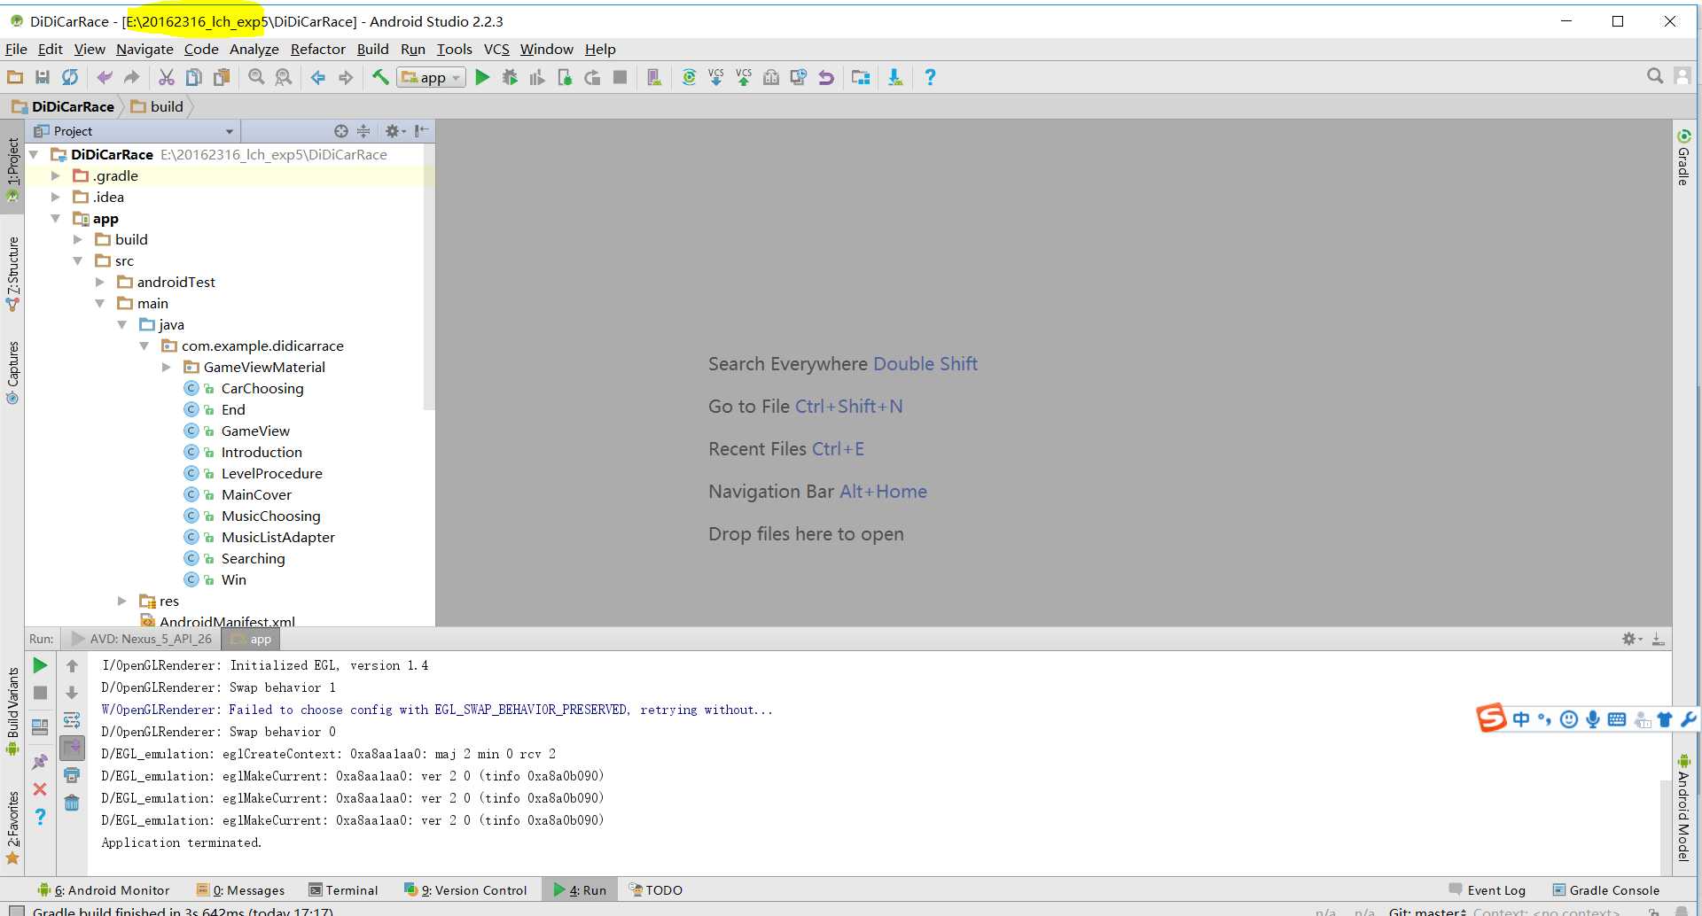This screenshot has height=916, width=1702.
Task: Click the Copy icon in toolbar
Action: pos(193,77)
